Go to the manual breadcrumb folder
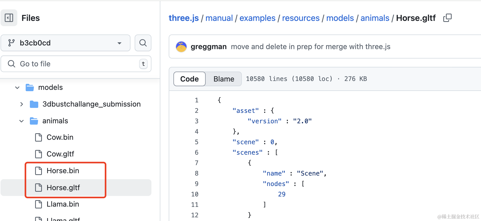Image resolution: width=481 pixels, height=221 pixels. (219, 18)
